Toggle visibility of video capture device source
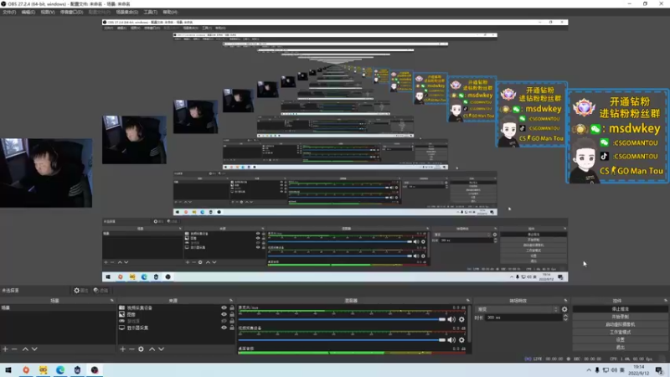 224,307
